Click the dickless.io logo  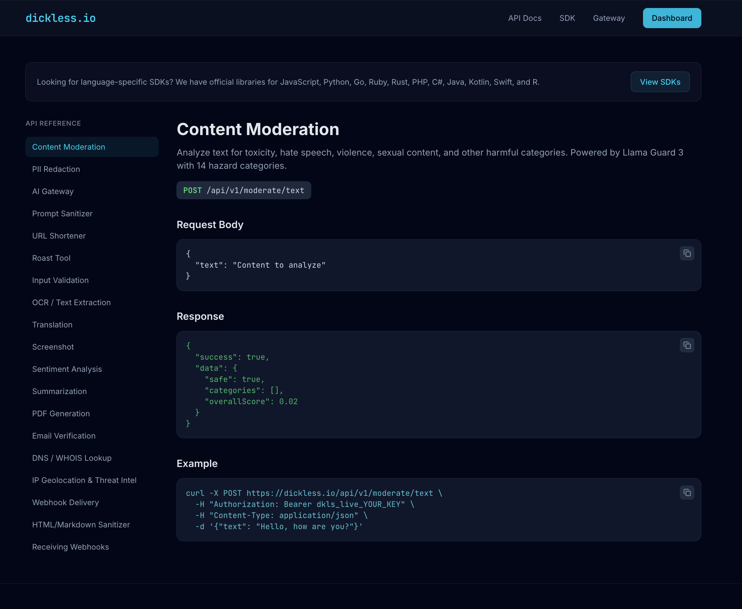coord(60,18)
